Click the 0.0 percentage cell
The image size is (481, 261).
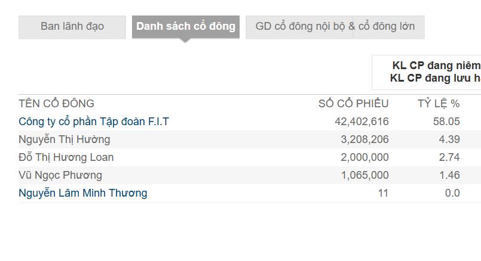(452, 193)
